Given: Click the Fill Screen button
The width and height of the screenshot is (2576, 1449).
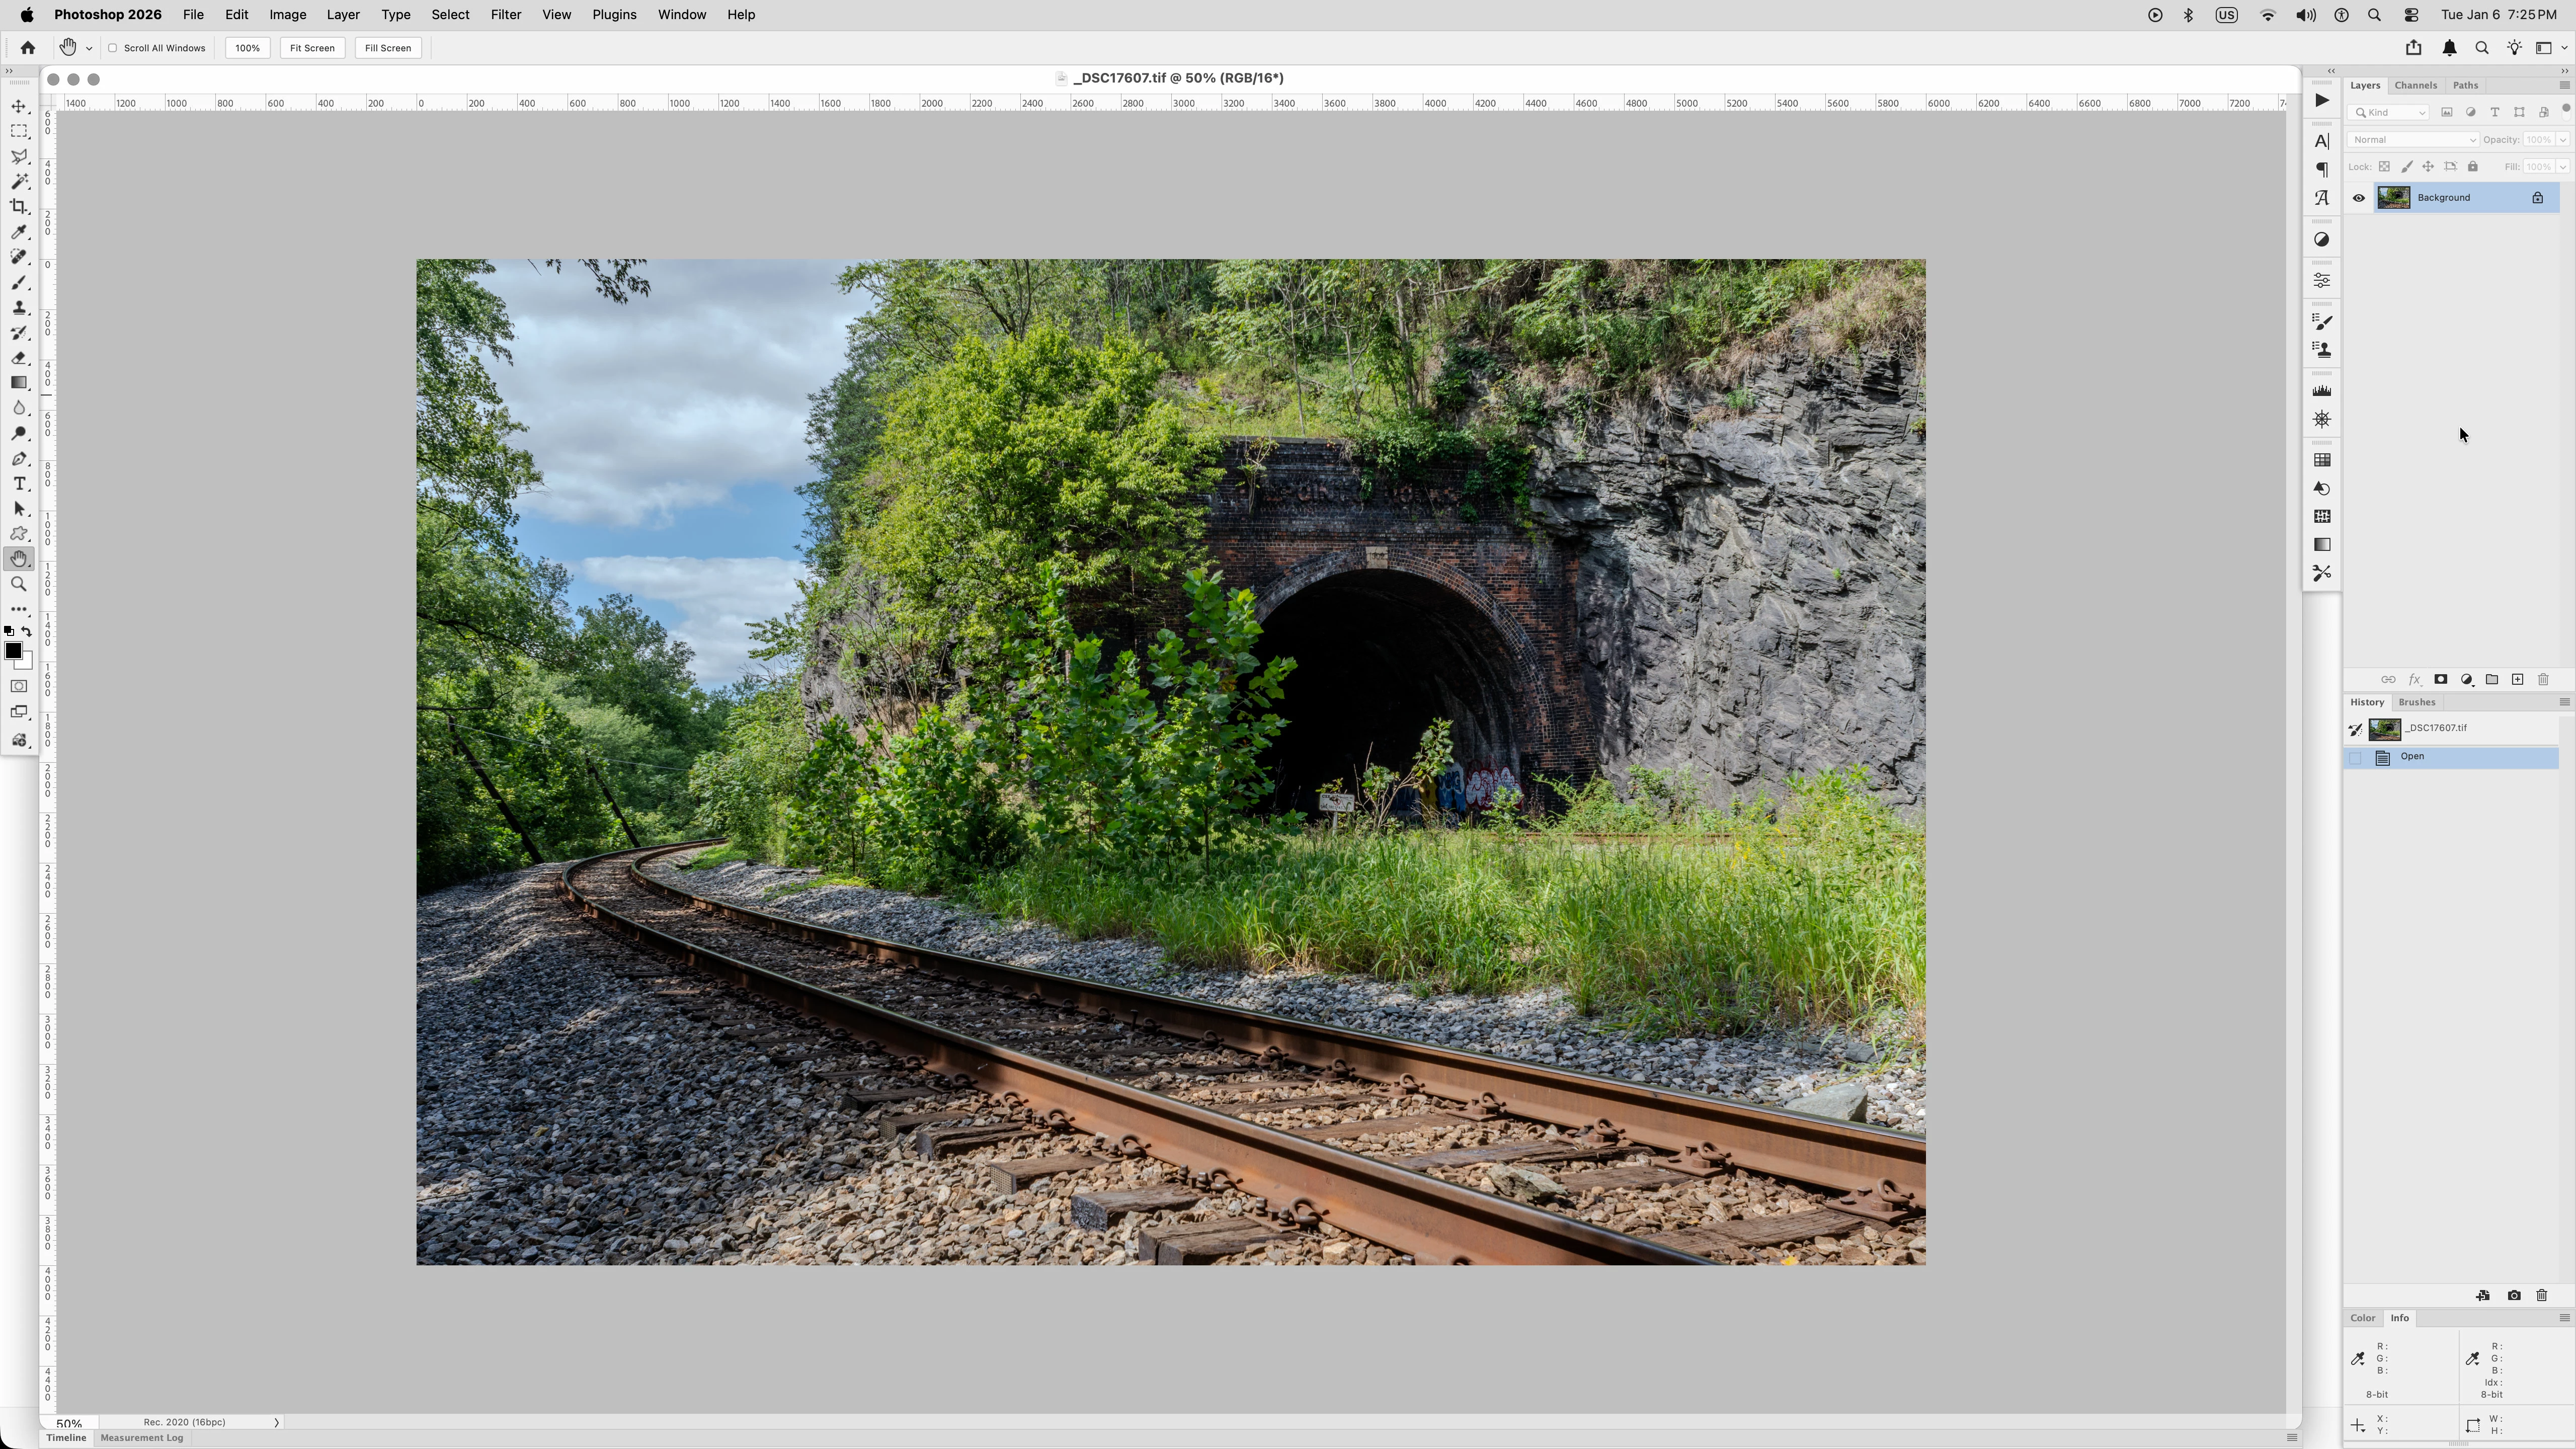Looking at the screenshot, I should pyautogui.click(x=388, y=48).
